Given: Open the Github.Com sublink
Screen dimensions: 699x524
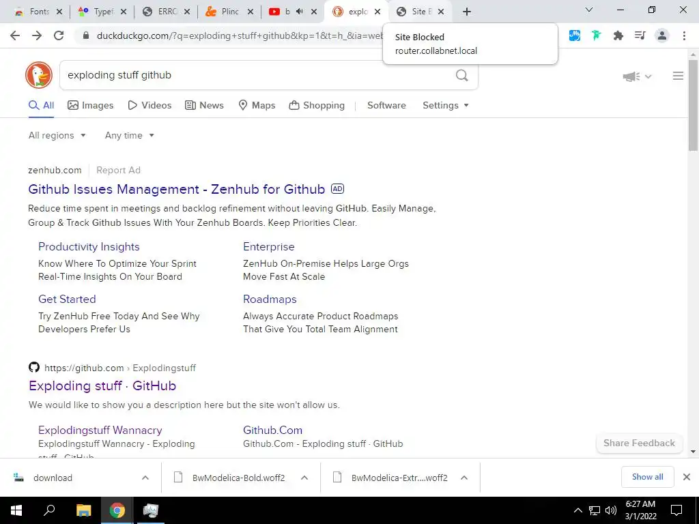Looking at the screenshot, I should (272, 431).
